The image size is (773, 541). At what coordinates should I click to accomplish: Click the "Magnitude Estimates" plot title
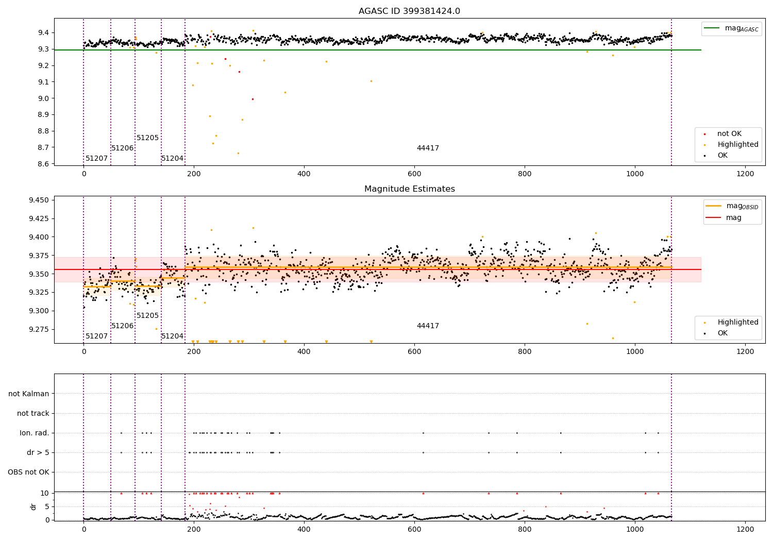click(409, 189)
